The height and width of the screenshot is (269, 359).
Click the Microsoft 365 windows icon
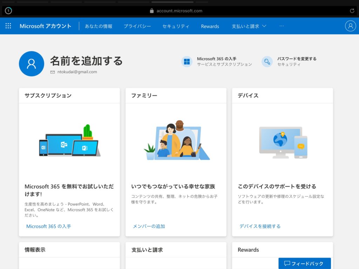(x=187, y=62)
